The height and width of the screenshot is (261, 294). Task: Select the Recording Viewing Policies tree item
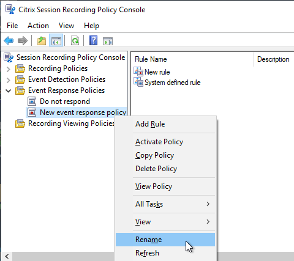tap(71, 123)
